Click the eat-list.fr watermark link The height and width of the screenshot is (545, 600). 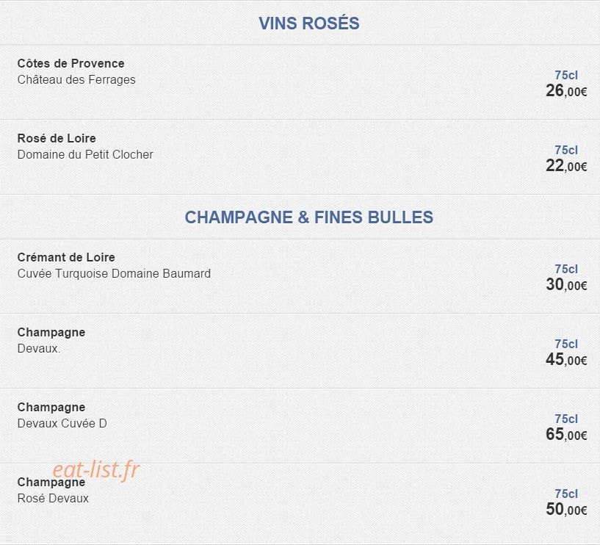pyautogui.click(x=96, y=469)
